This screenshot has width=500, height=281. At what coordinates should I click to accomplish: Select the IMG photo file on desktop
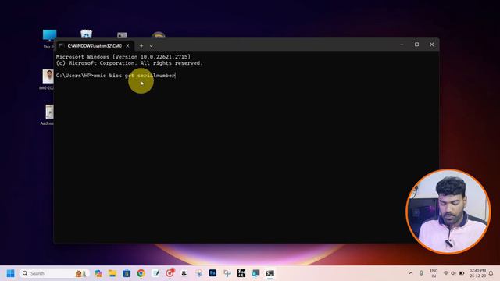coord(48,80)
